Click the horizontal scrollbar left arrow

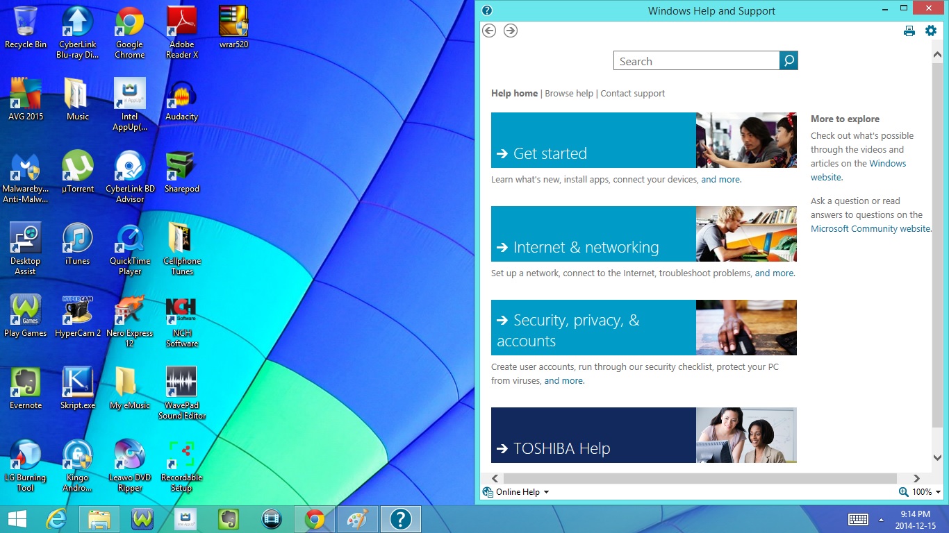pyautogui.click(x=495, y=478)
